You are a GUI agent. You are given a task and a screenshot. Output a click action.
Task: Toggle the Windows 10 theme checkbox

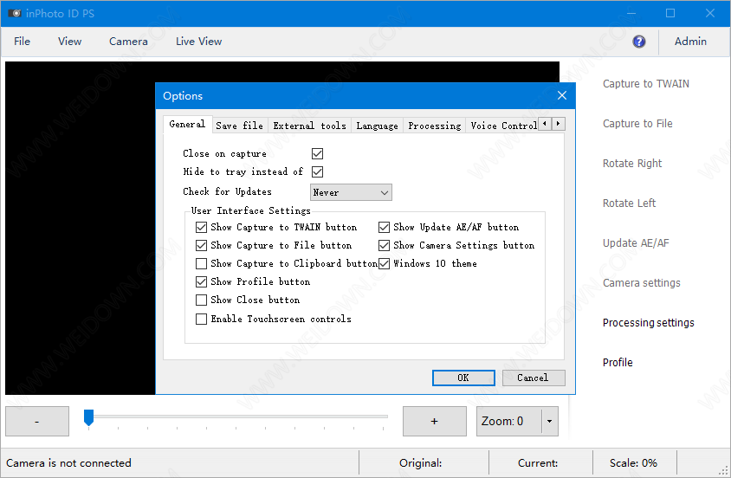coord(384,263)
